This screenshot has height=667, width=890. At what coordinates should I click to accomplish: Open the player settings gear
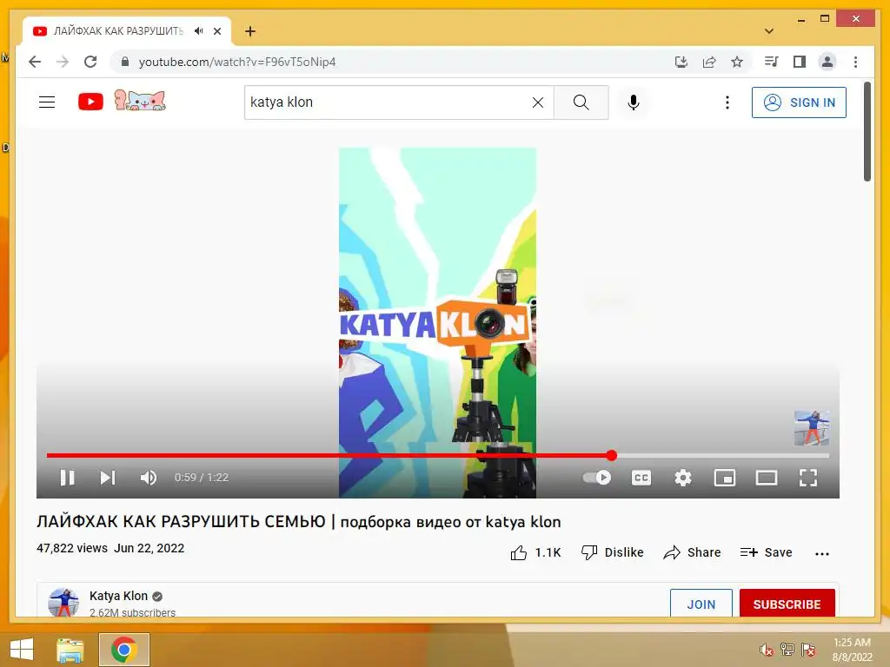click(683, 478)
